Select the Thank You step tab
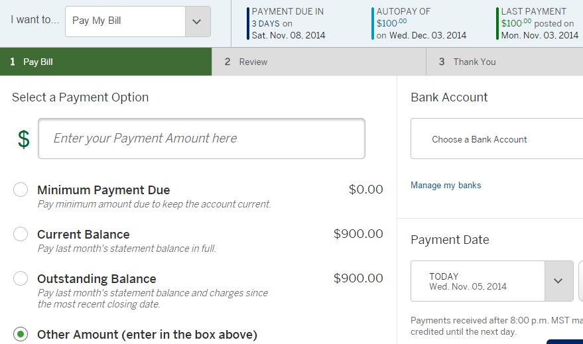Image resolution: width=583 pixels, height=344 pixels. 504,62
